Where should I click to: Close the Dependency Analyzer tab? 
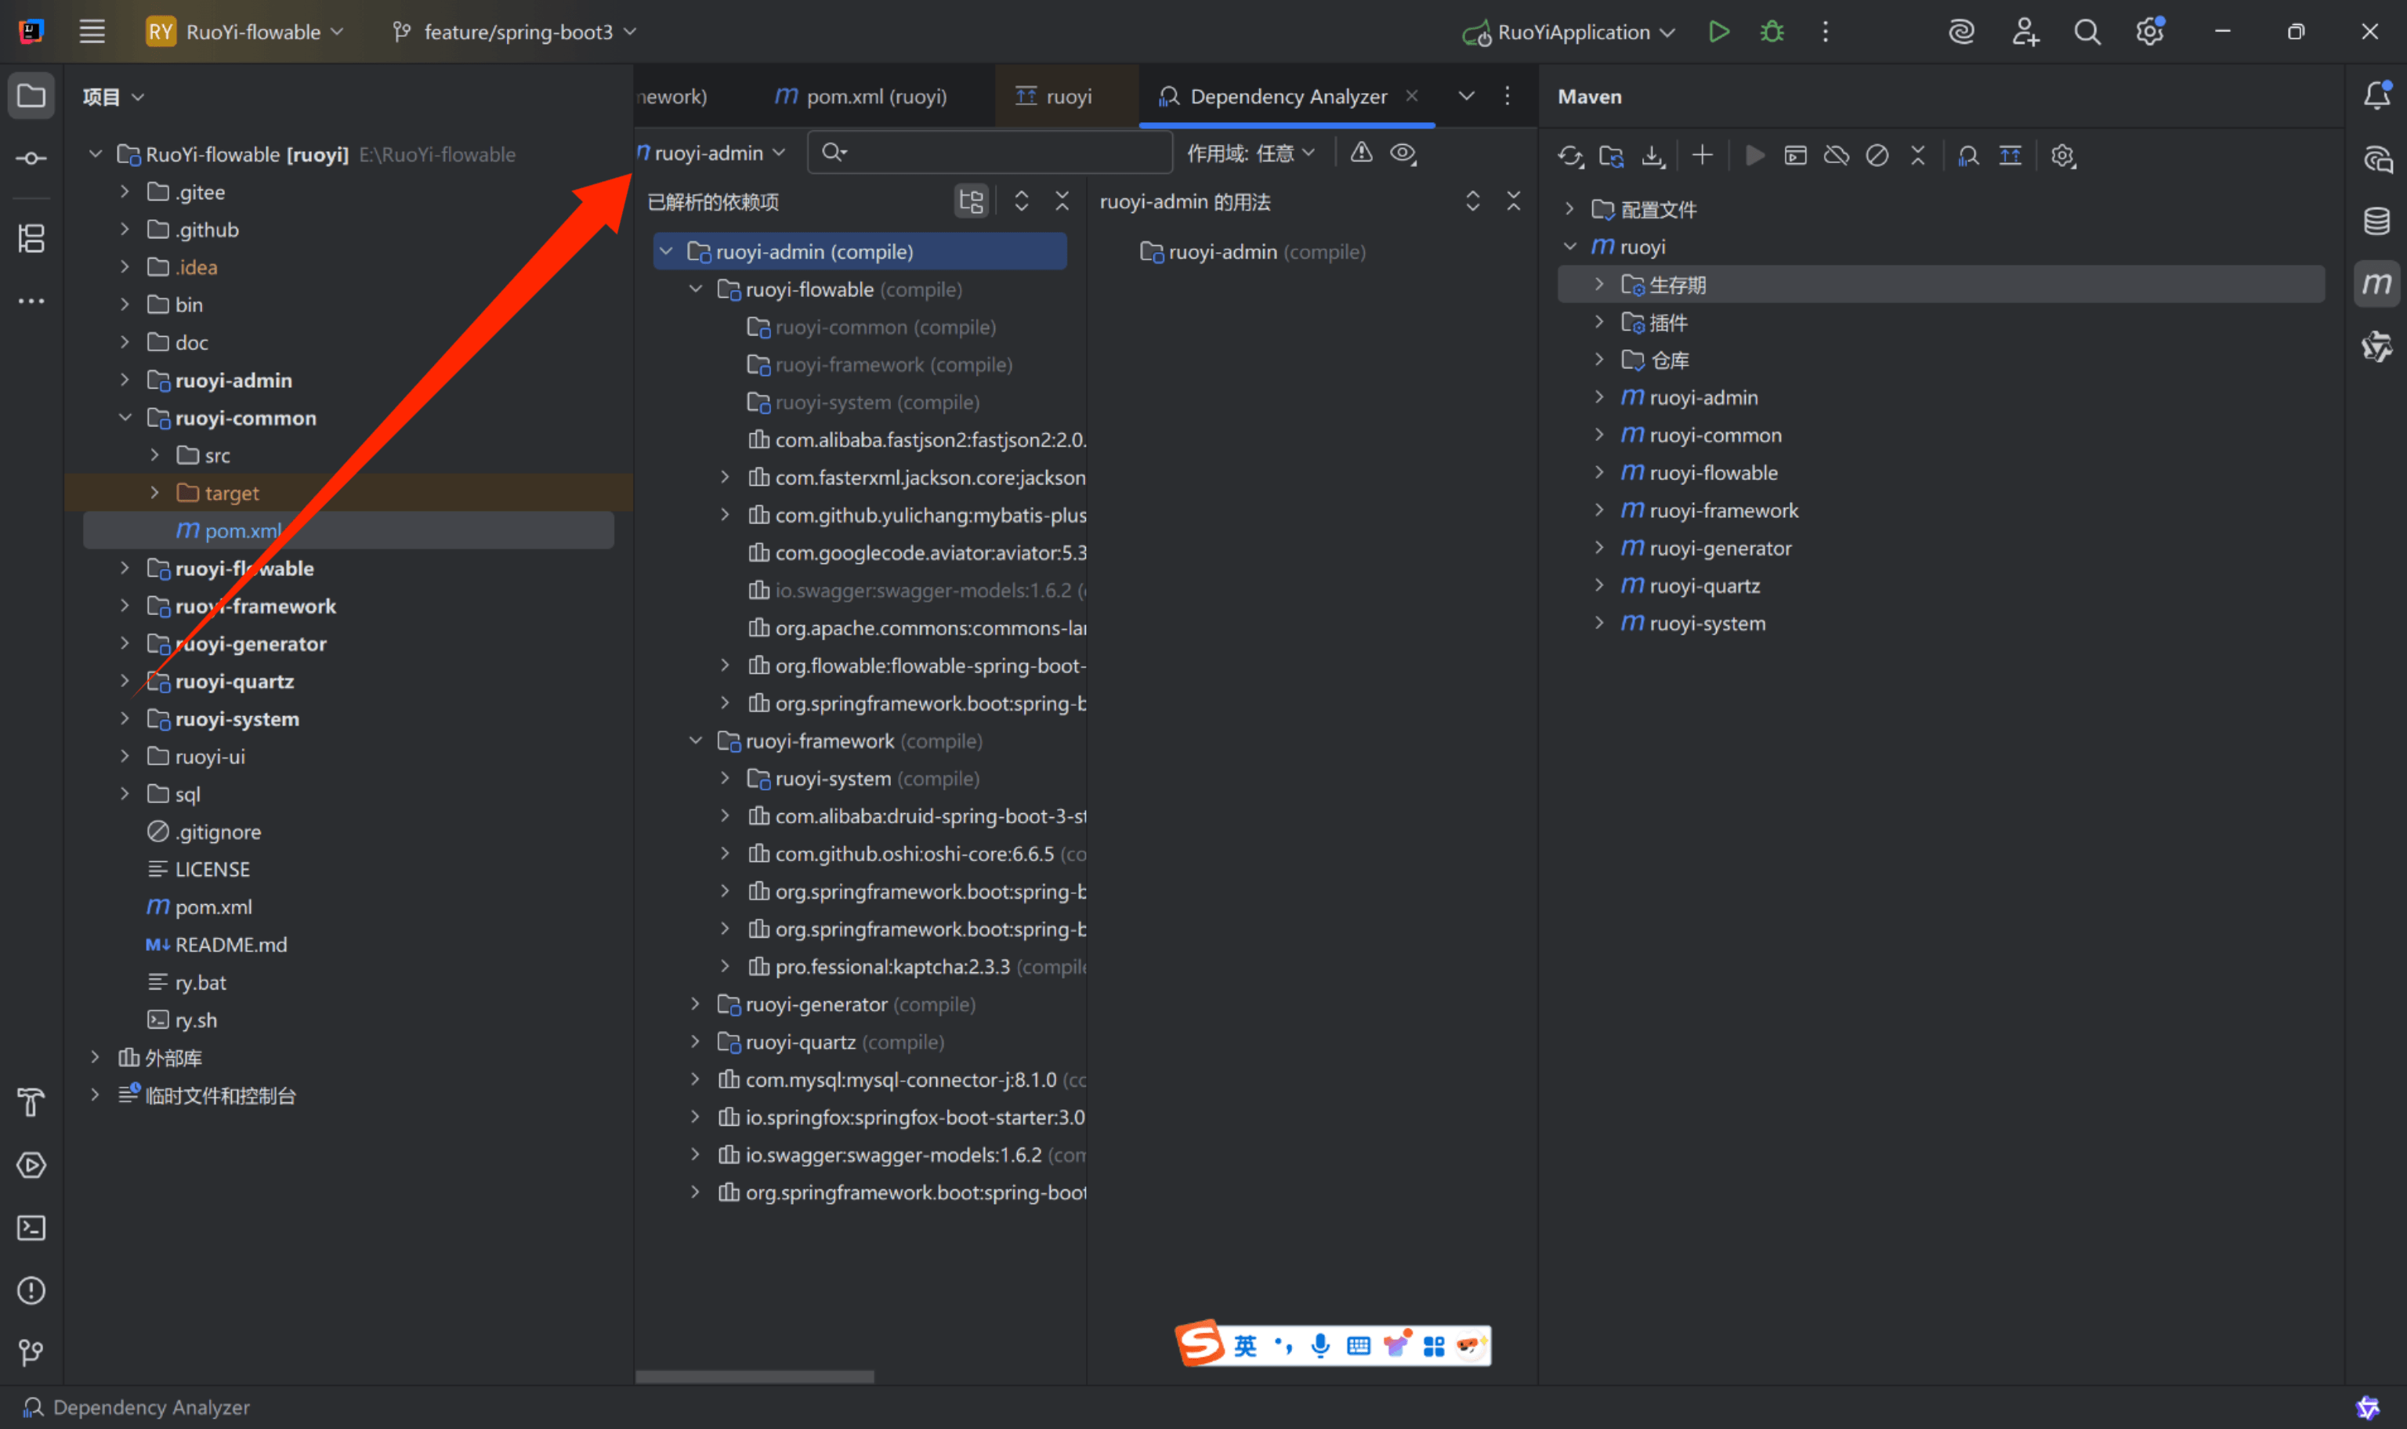pos(1411,96)
